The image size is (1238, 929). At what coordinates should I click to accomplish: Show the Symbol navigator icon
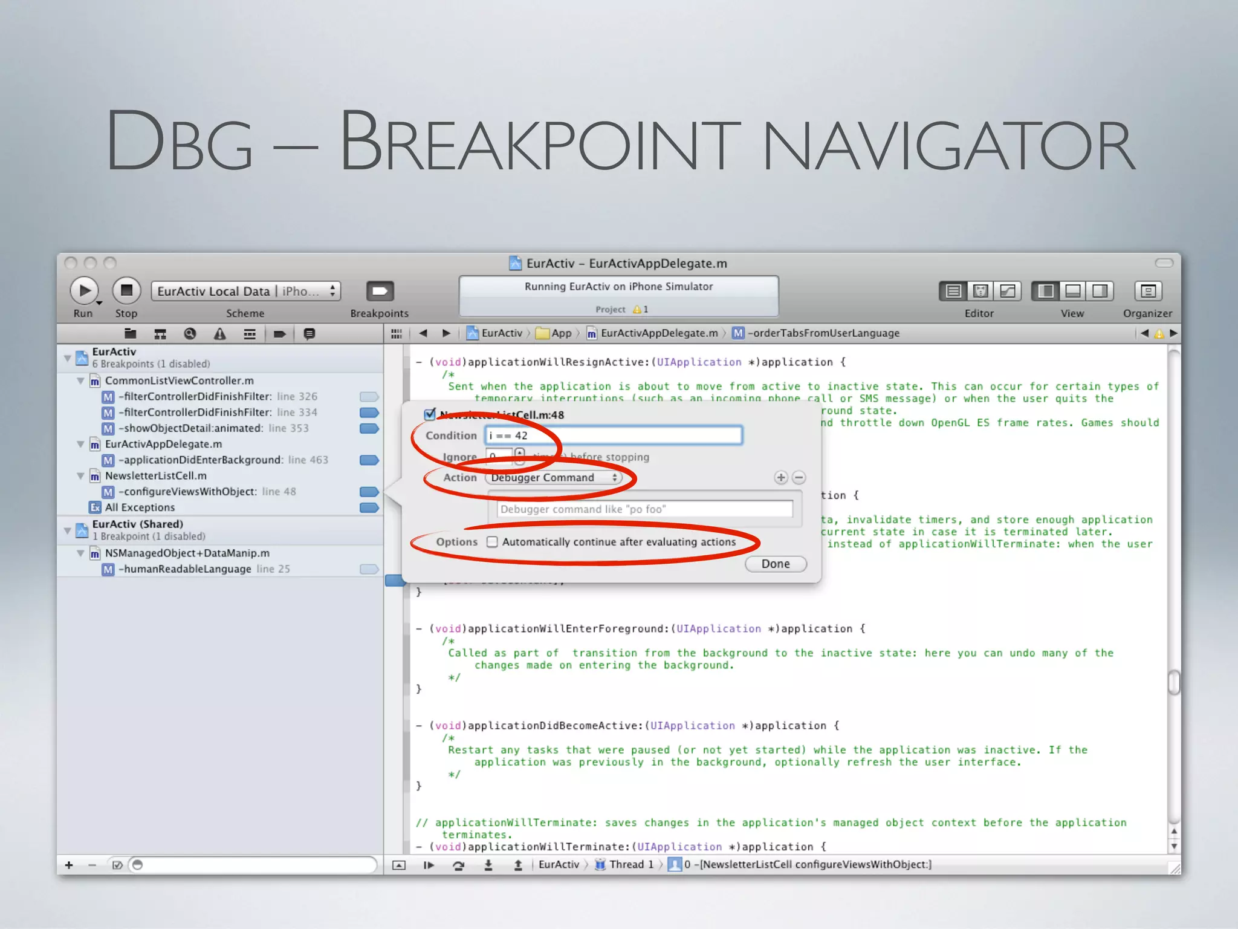[x=160, y=333]
